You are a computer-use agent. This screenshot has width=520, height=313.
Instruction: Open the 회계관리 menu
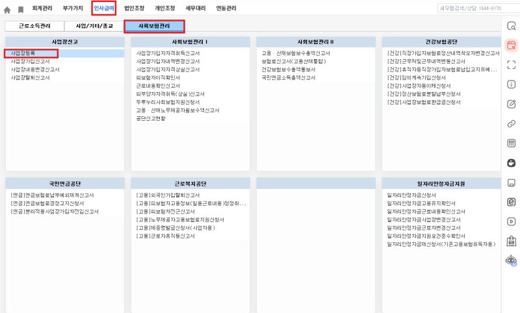42,8
